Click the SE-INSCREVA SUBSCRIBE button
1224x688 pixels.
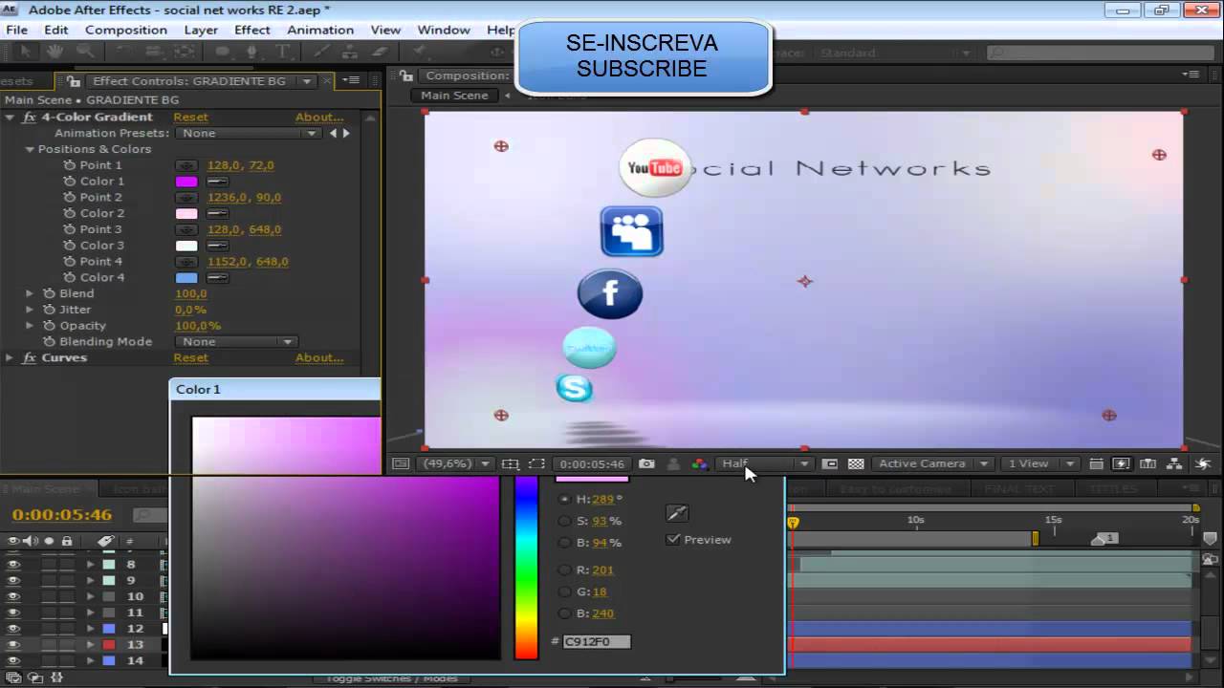coord(643,56)
